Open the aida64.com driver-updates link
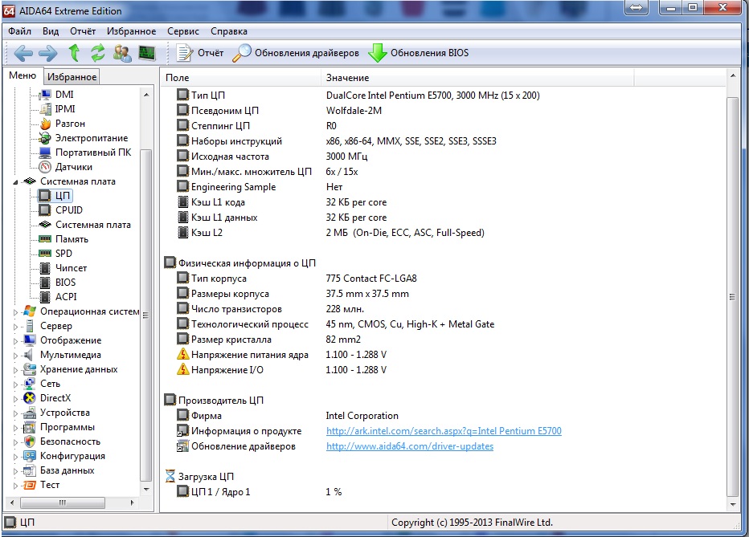The height and width of the screenshot is (537, 749). coord(410,446)
